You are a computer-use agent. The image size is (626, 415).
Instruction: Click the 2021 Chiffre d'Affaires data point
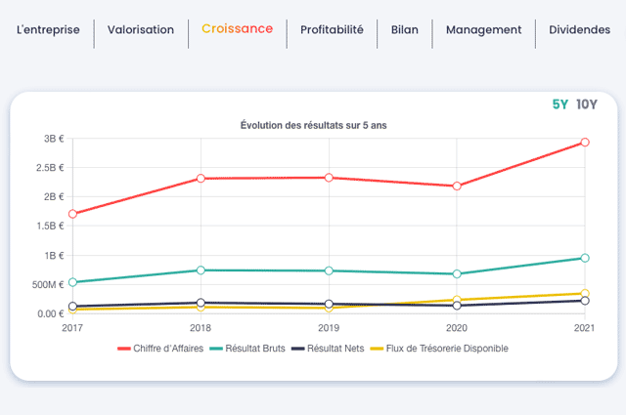585,143
